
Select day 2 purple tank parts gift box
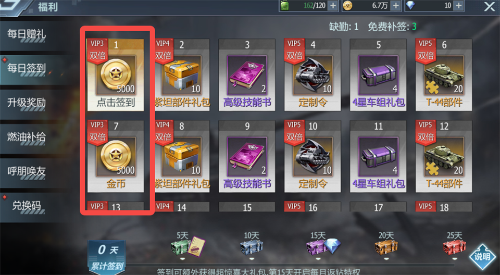(x=182, y=75)
